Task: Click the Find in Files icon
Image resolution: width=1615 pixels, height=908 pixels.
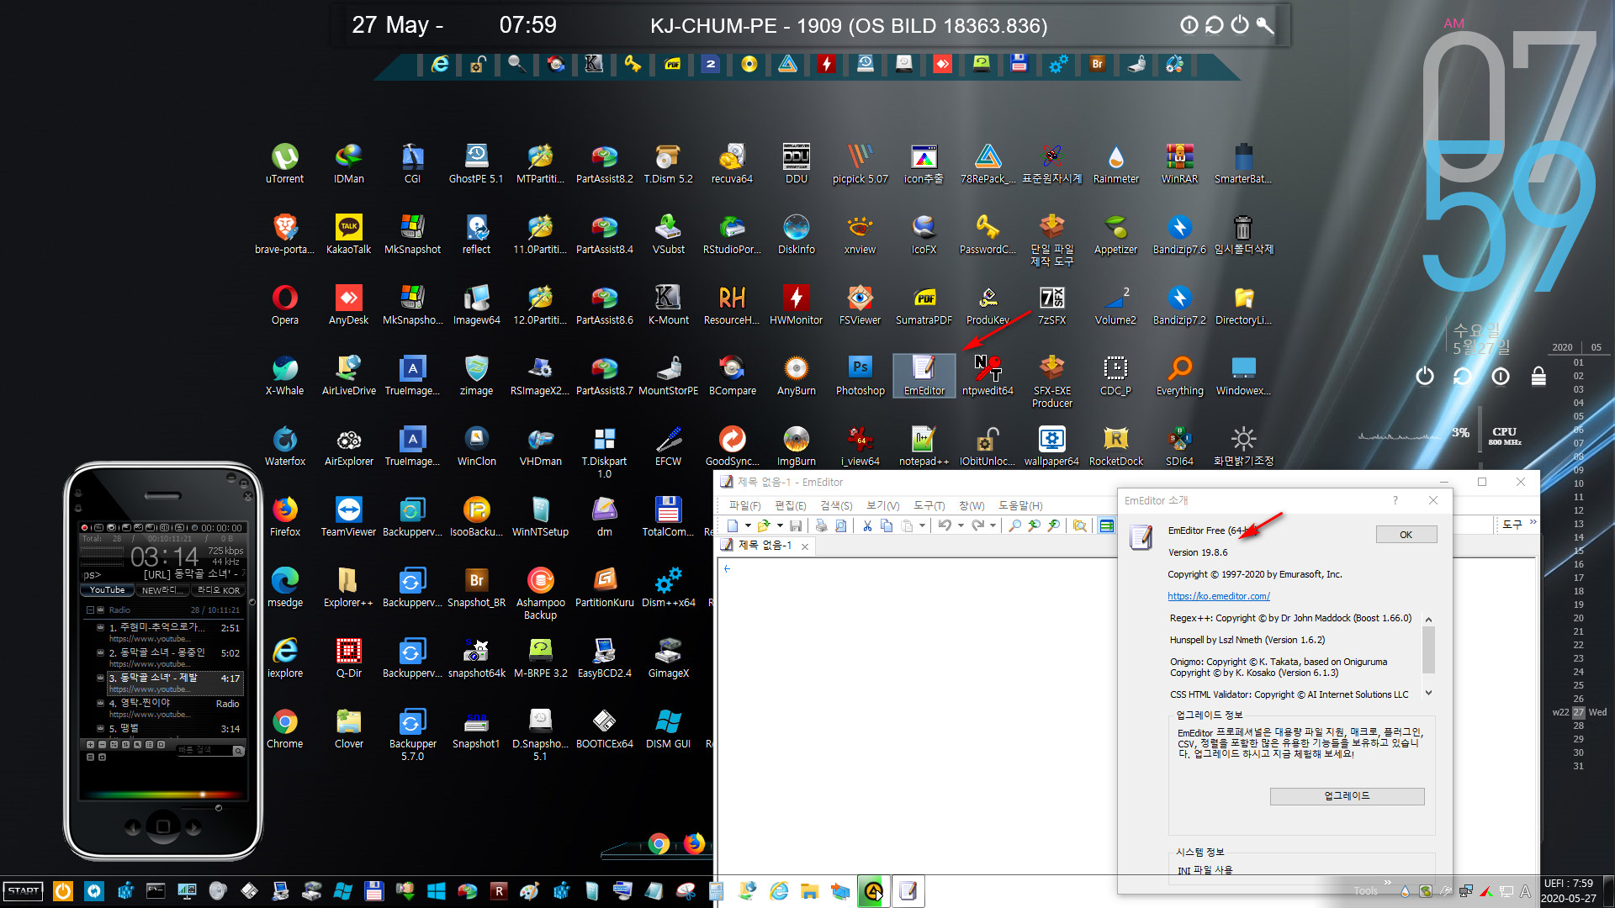Action: point(1080,525)
